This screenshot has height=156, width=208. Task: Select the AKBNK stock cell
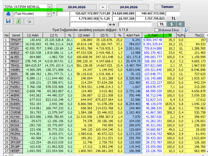(x=16, y=95)
